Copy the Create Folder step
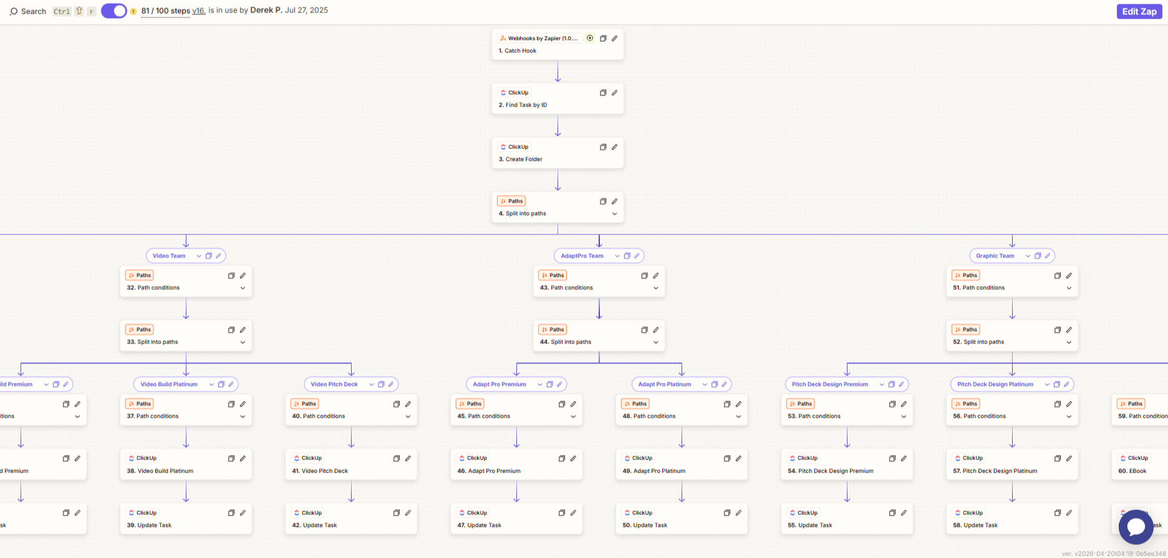This screenshot has height=558, width=1168. pyautogui.click(x=603, y=147)
